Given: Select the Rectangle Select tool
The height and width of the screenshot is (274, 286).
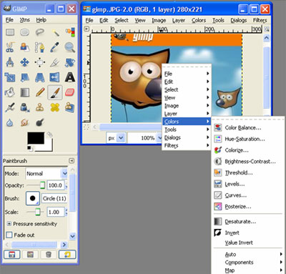Looking at the screenshot, I should [x=10, y=32].
